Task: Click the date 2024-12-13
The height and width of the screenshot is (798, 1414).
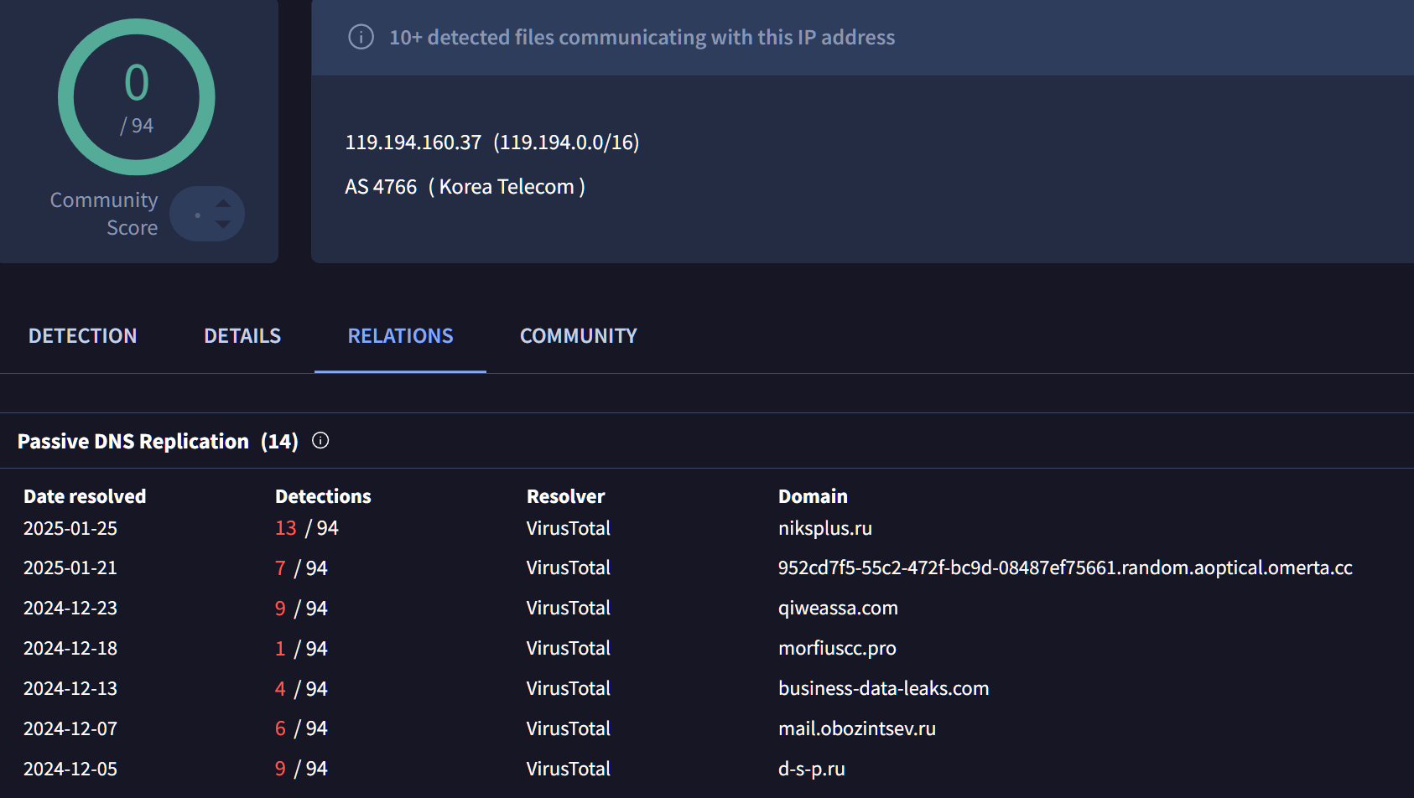Action: (70, 688)
